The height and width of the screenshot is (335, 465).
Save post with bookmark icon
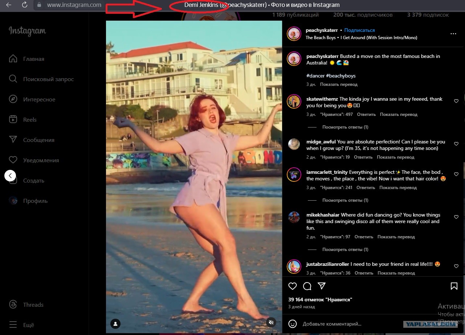pos(454,286)
